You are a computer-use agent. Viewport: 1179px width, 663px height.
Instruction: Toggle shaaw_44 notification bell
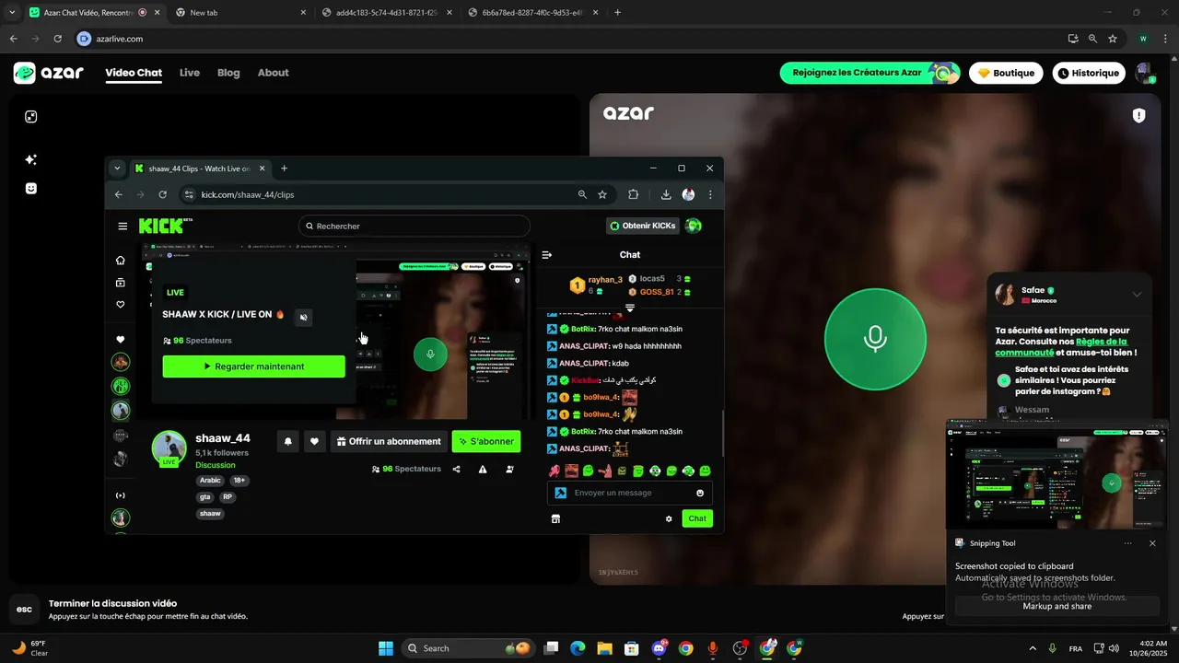coord(288,441)
